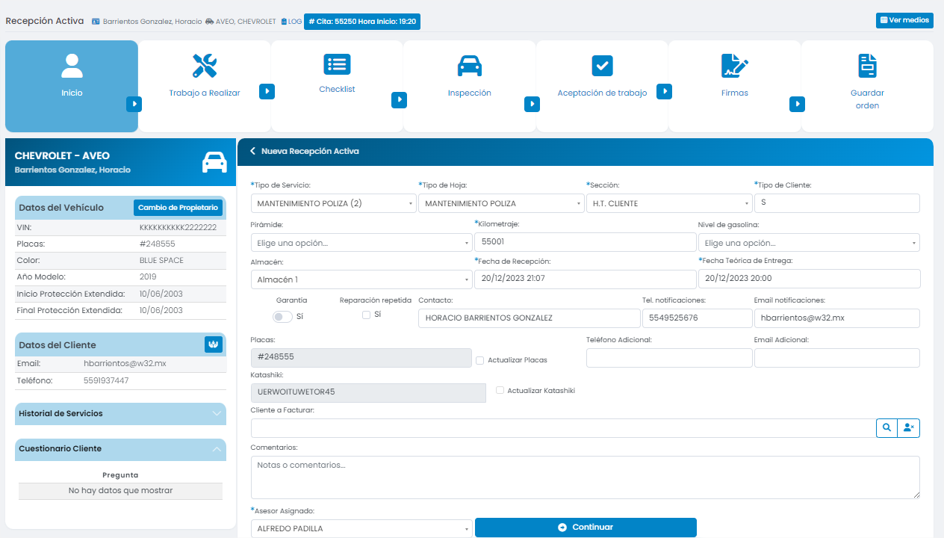Open the Aceptación de trabajo step
944x538 pixels.
point(602,86)
